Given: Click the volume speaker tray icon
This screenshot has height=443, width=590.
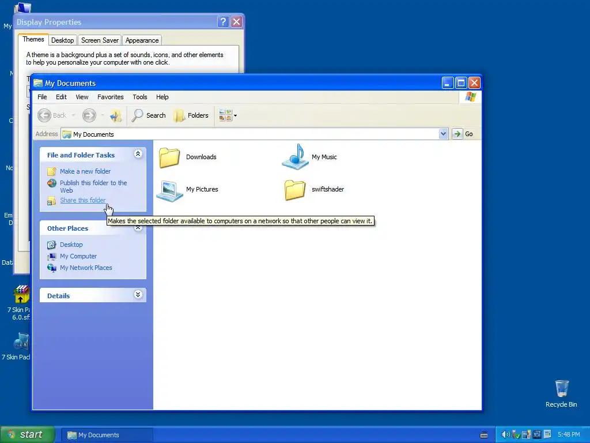Looking at the screenshot, I should (x=505, y=434).
